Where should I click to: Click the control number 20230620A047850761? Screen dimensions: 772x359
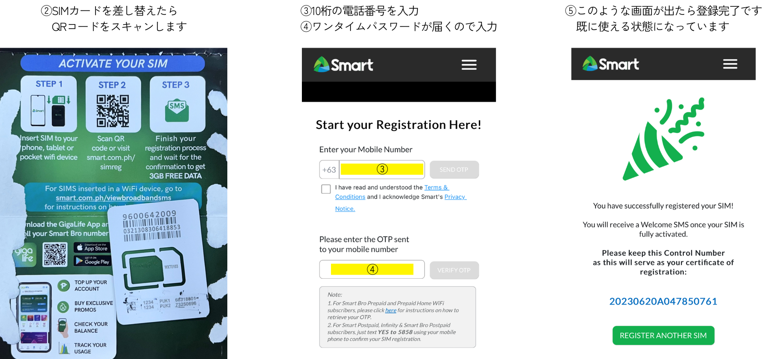[x=663, y=301]
